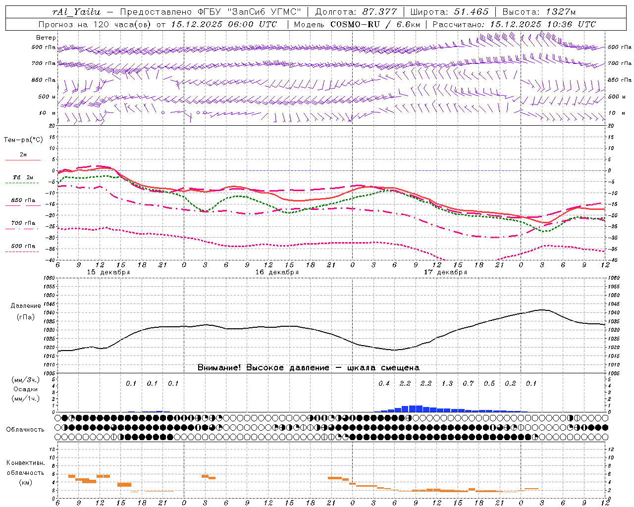This screenshot has width=634, height=507.
Task: Click the 0.4 precipitation amount
Action: click(x=384, y=383)
